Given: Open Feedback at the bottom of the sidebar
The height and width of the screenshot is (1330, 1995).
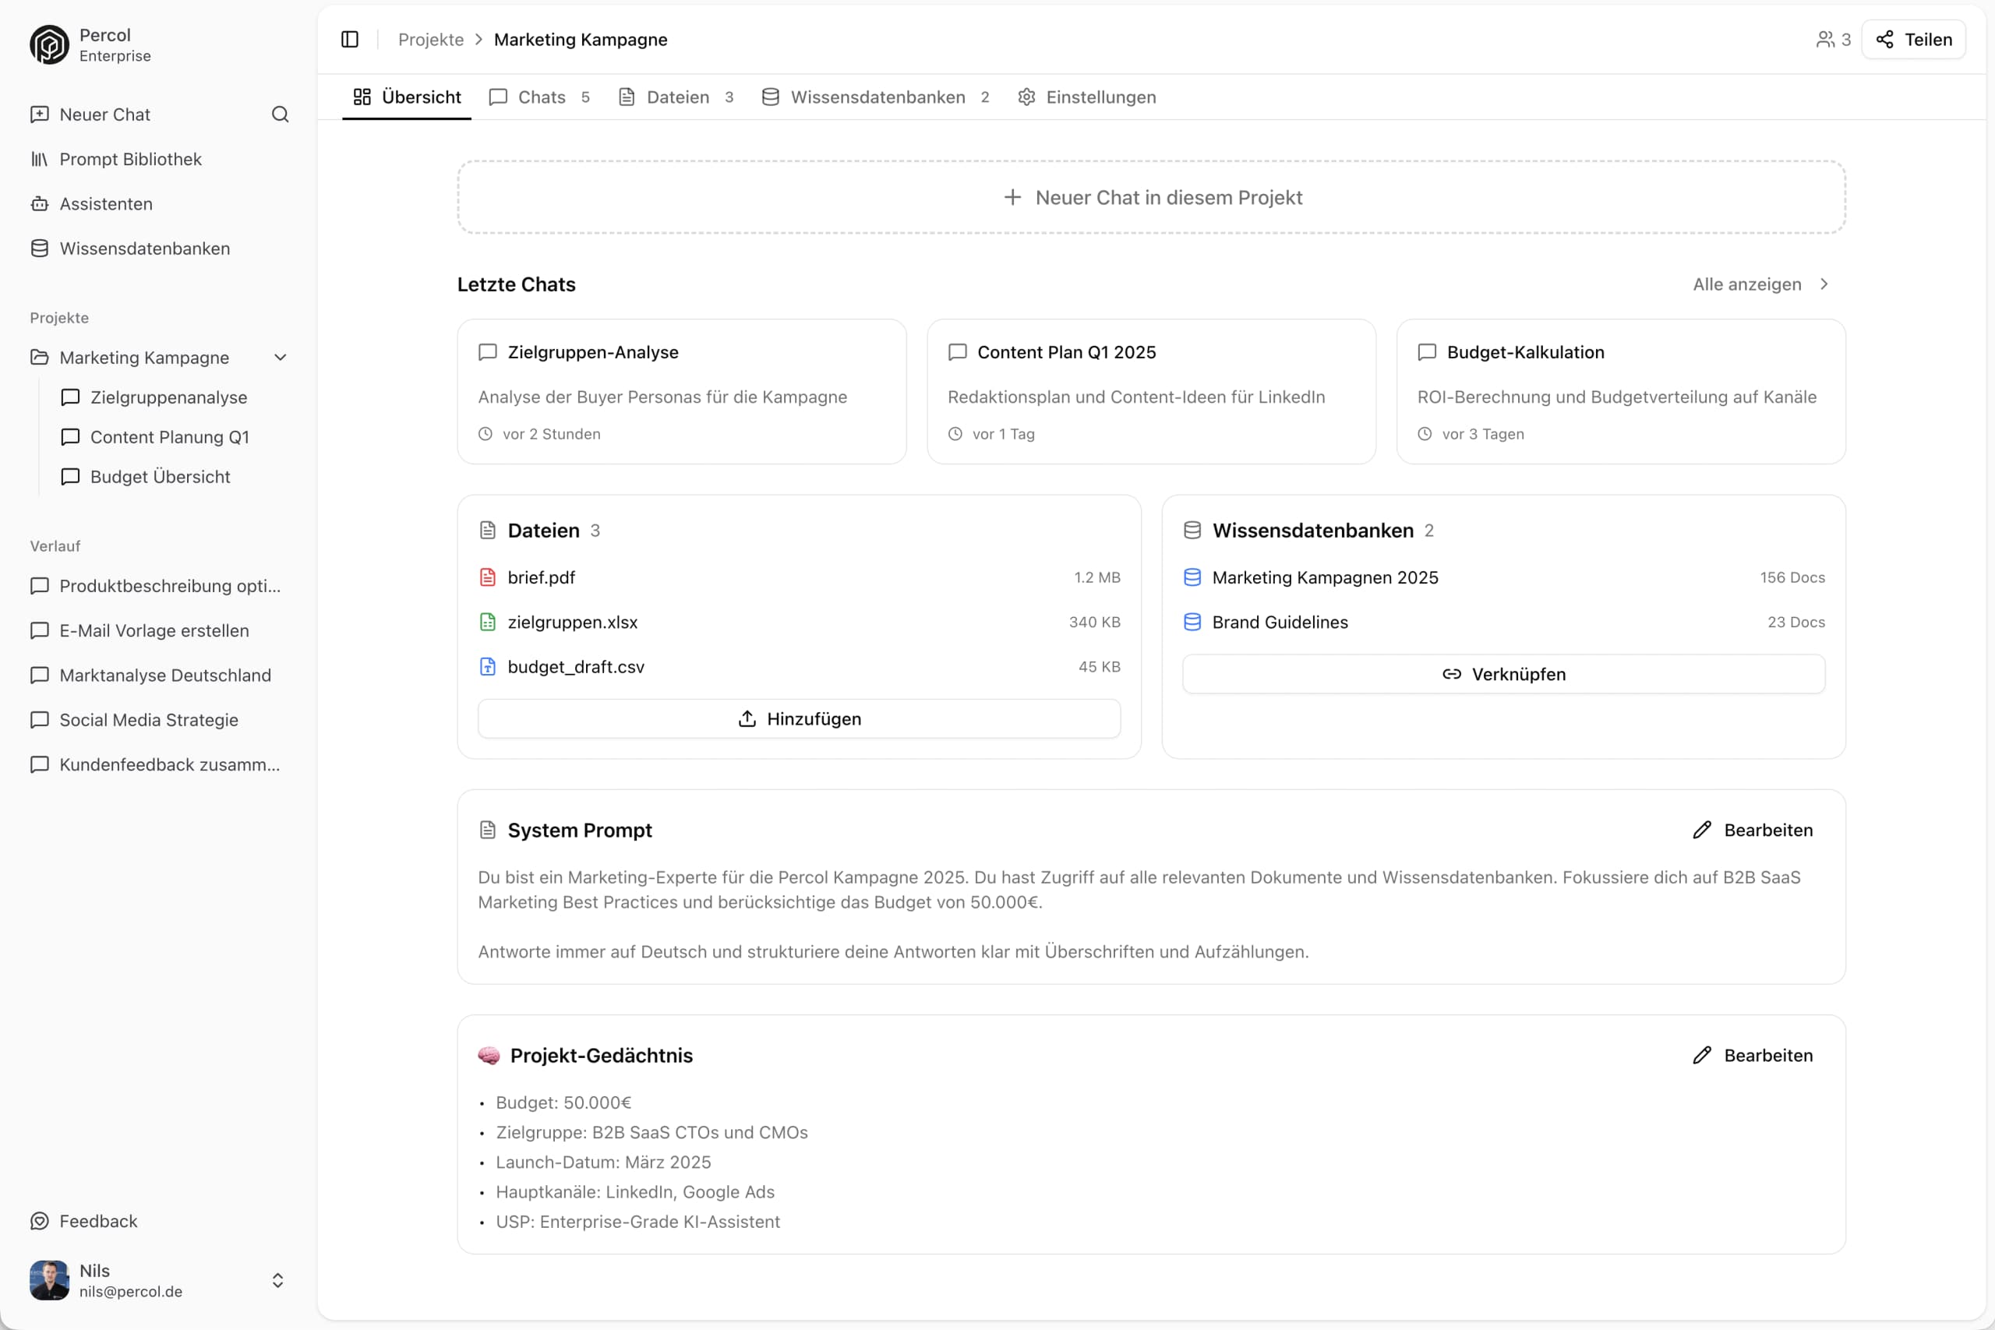Looking at the screenshot, I should click(x=97, y=1221).
